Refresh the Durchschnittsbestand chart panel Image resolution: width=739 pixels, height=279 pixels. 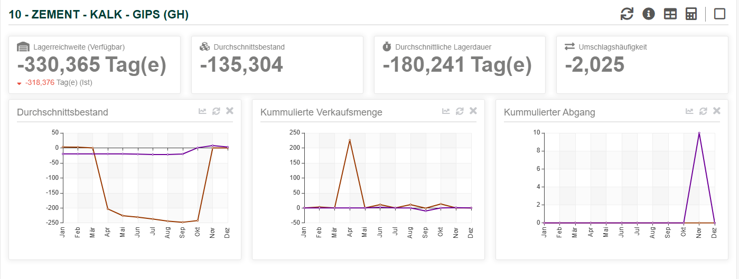click(x=216, y=111)
